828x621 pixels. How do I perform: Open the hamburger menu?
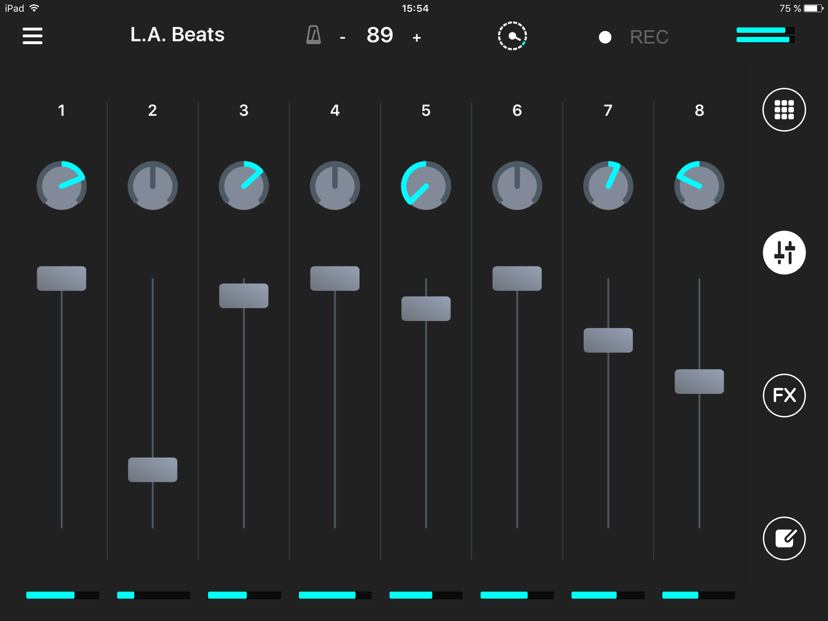pos(32,36)
